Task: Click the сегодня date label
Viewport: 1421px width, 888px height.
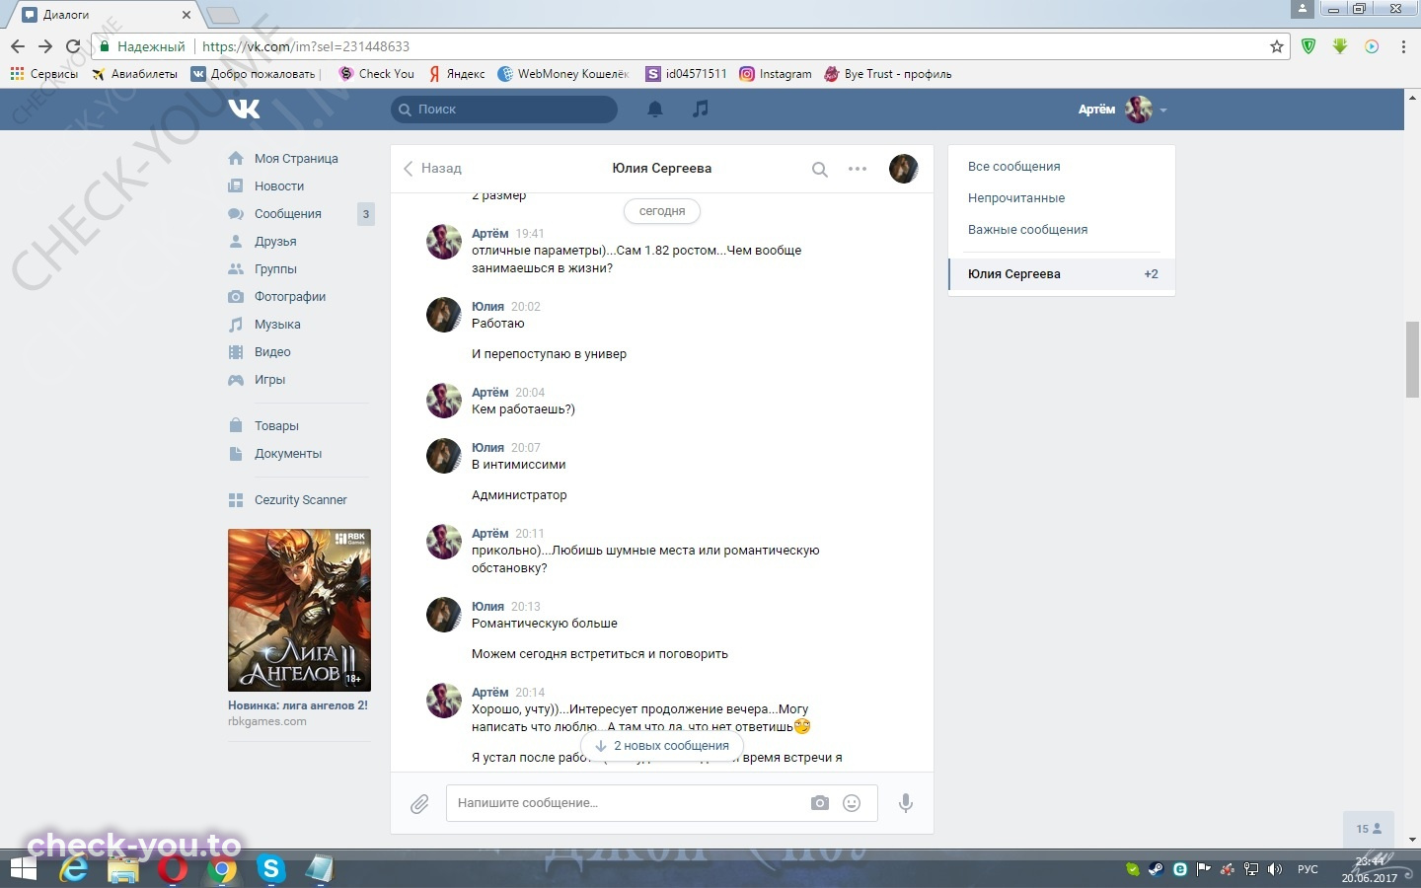Action: coord(662,211)
